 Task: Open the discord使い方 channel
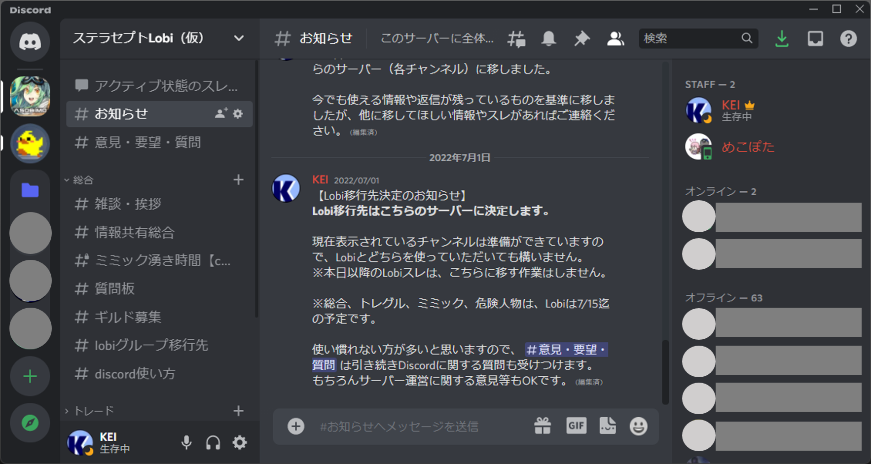159,374
